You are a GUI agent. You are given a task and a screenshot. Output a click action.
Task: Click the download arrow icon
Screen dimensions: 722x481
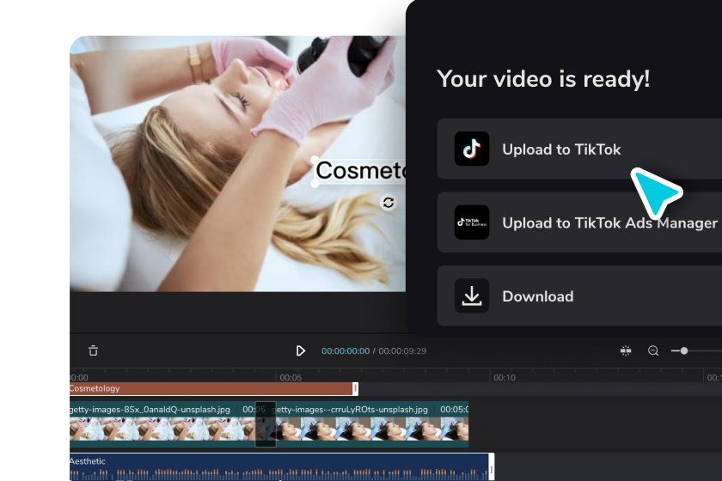(x=472, y=296)
